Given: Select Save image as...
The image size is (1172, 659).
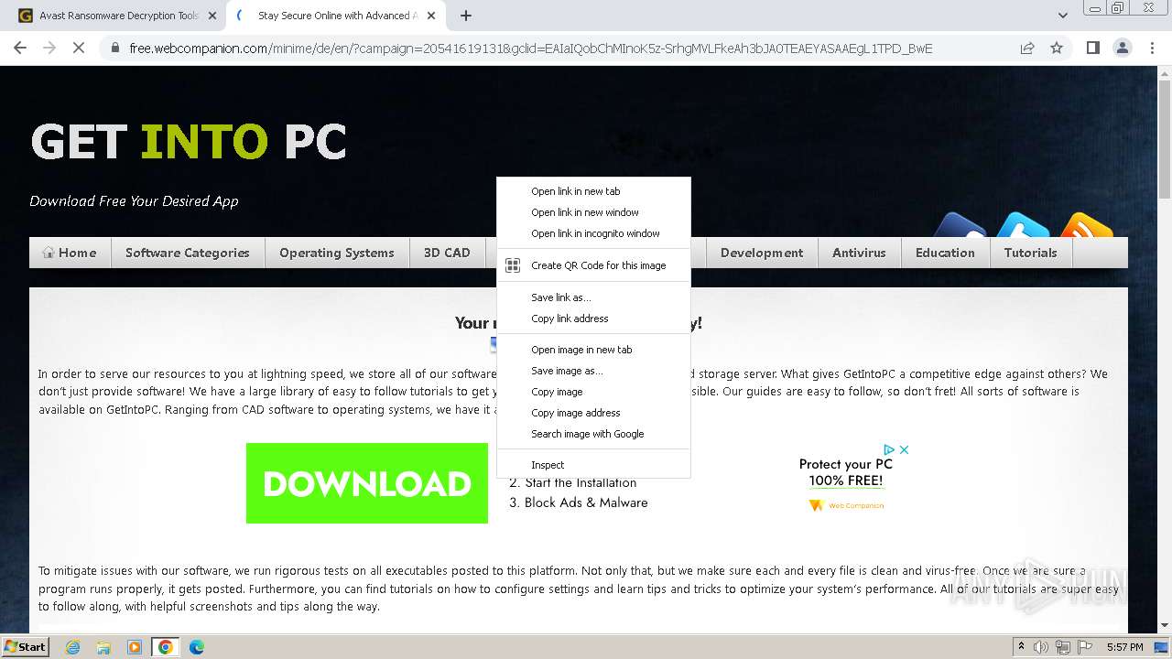Looking at the screenshot, I should 593,371.
